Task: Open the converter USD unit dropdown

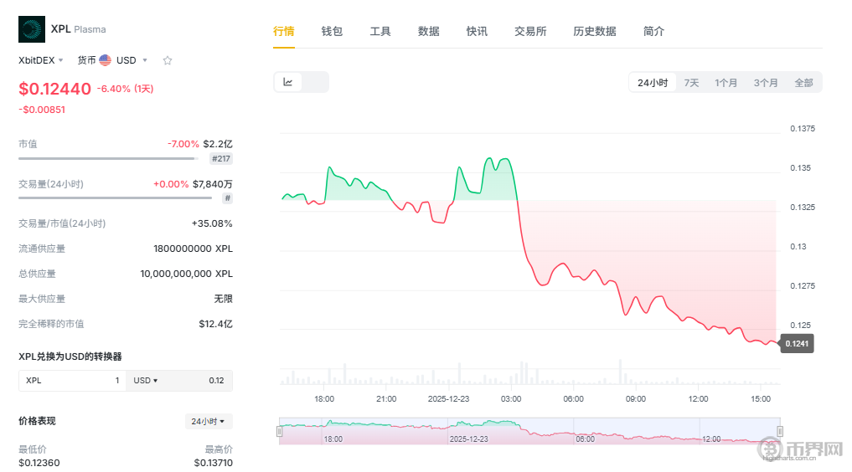Action: click(146, 381)
